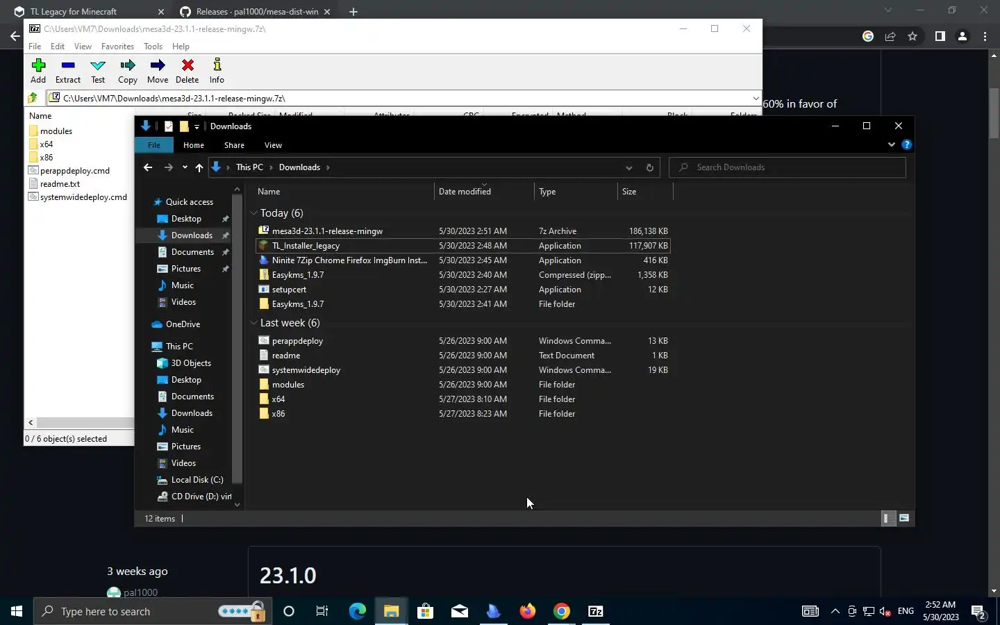Run the Test tool in 7-Zip

98,71
